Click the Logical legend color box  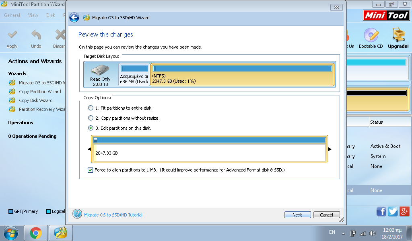(x=48, y=211)
